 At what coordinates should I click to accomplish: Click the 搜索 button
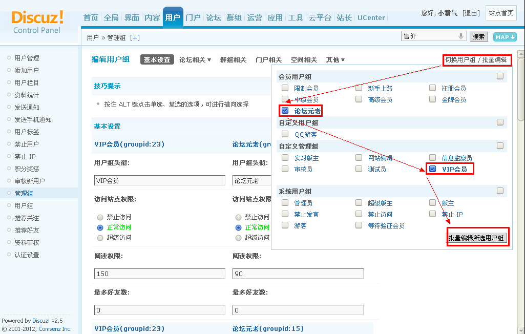(478, 36)
